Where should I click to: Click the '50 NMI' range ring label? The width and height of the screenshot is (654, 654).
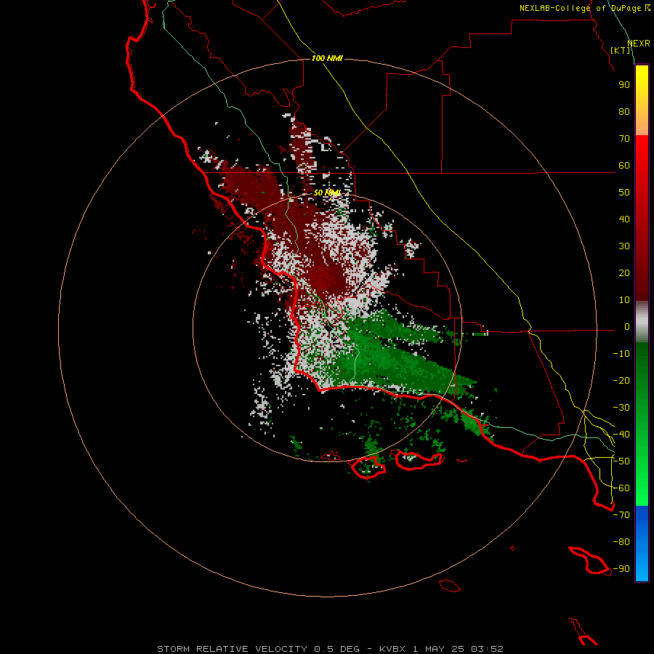pyautogui.click(x=327, y=193)
